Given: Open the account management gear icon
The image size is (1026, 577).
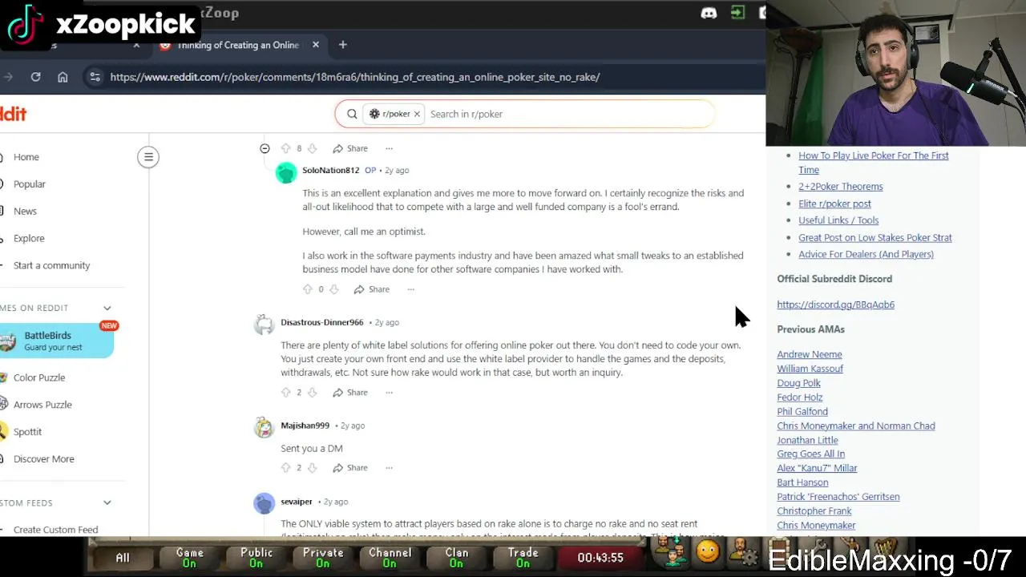Looking at the screenshot, I should pos(744,552).
